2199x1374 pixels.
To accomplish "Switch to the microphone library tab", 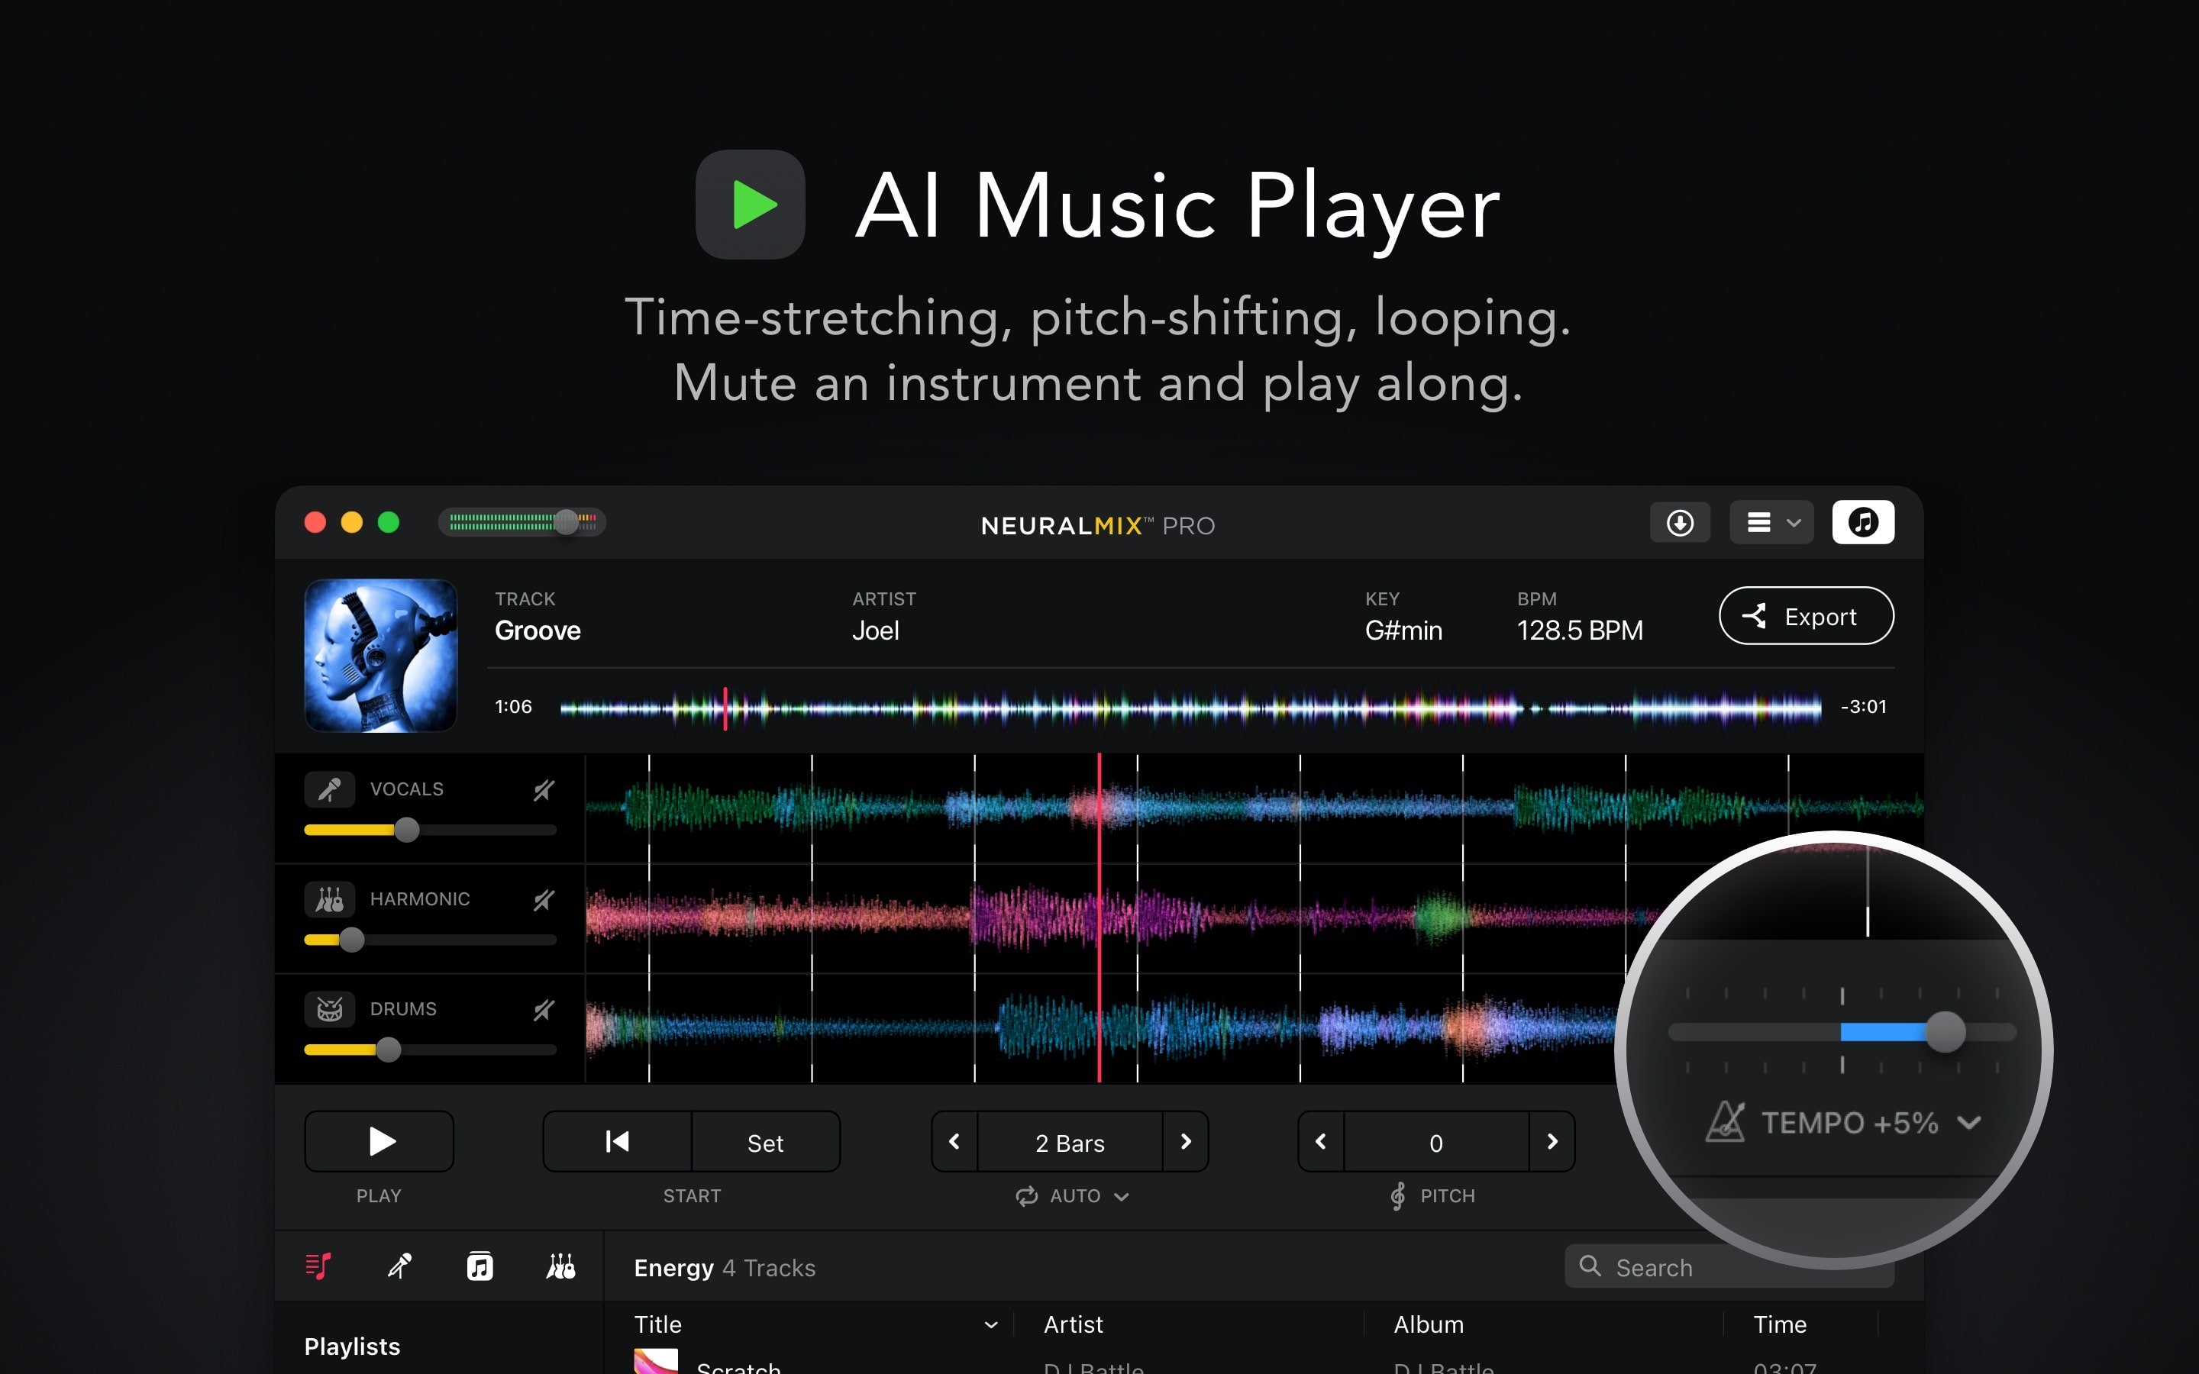I will pyautogui.click(x=399, y=1266).
